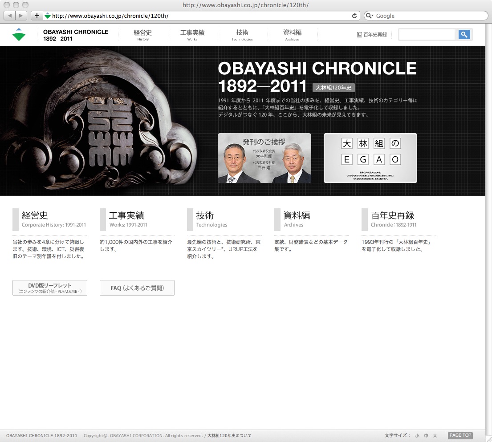Viewport: 492px width, 442px height.
Task: Click the large OBAYASHI CHRONICLE hero title
Action: [x=317, y=77]
